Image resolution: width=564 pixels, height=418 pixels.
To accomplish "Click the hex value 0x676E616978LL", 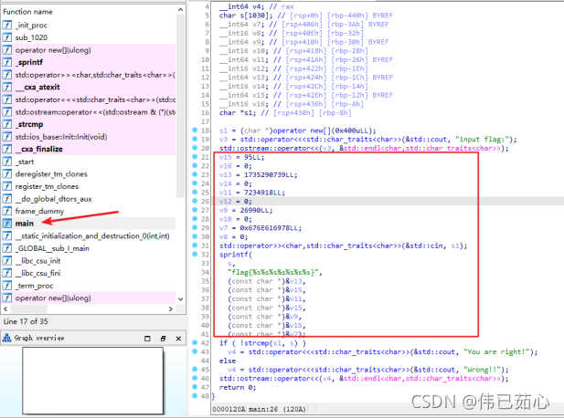I will coord(271,228).
